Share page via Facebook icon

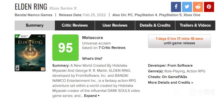click(x=176, y=7)
